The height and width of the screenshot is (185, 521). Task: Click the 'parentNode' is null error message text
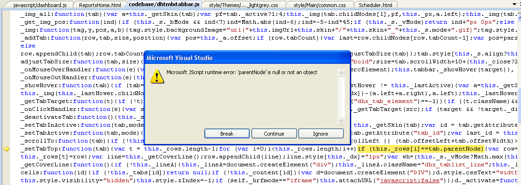pos(242,72)
